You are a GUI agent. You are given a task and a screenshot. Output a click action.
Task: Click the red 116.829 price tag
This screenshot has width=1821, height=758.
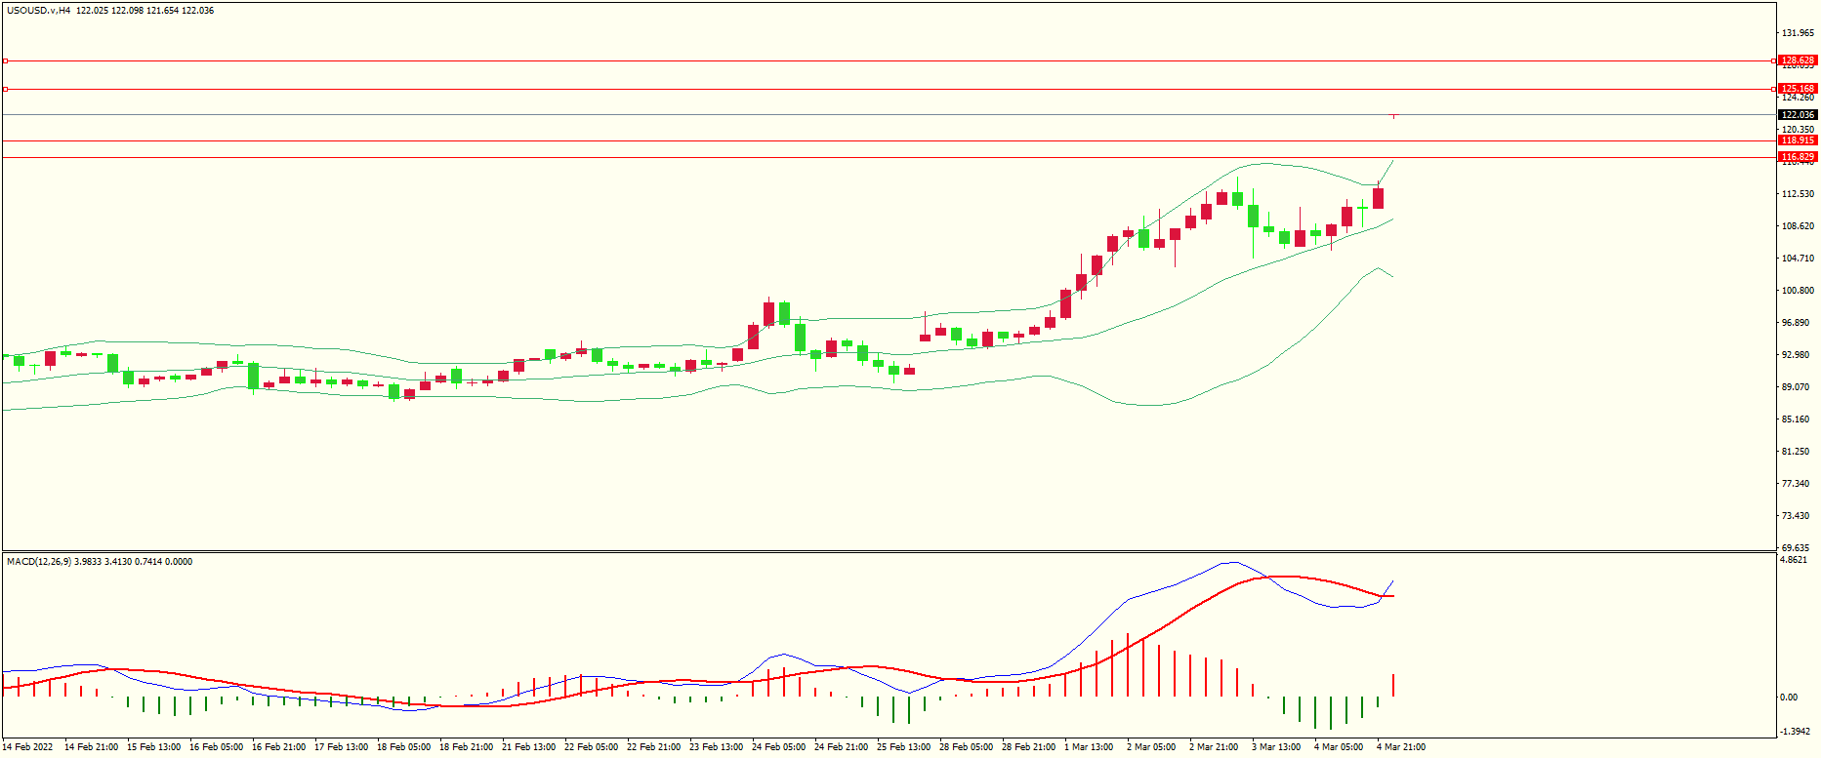coord(1797,157)
